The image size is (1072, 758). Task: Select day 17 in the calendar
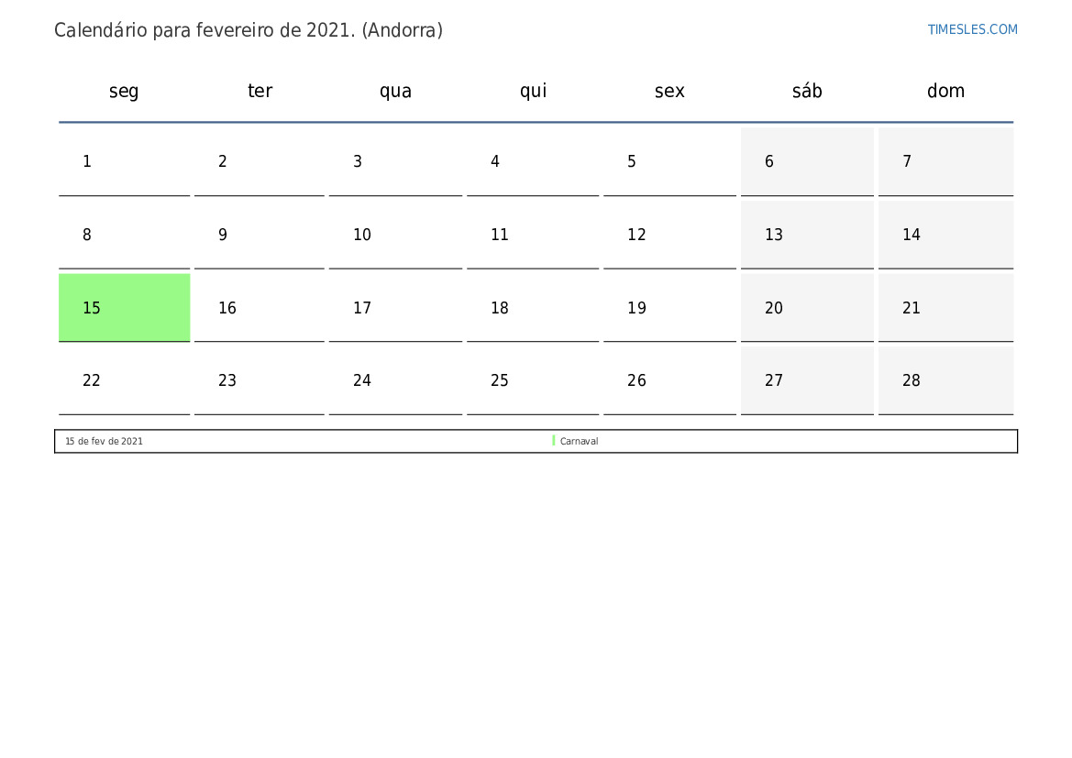(x=395, y=308)
